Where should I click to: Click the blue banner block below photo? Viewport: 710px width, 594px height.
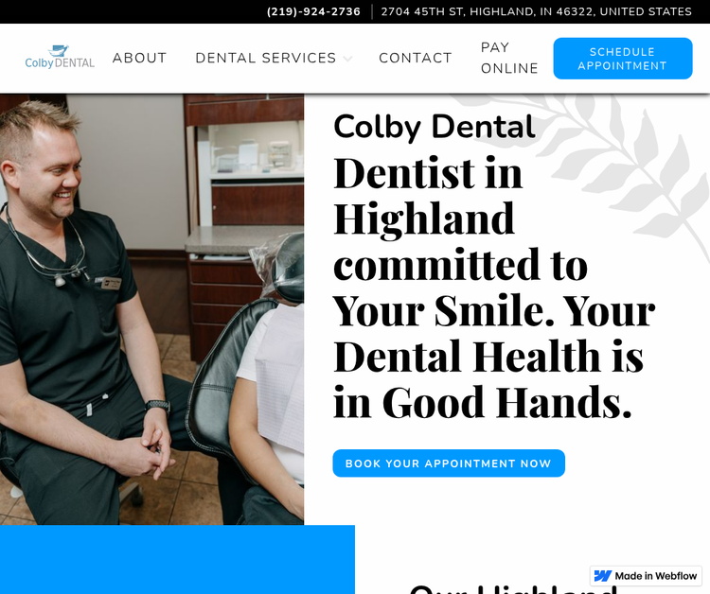coord(177,560)
